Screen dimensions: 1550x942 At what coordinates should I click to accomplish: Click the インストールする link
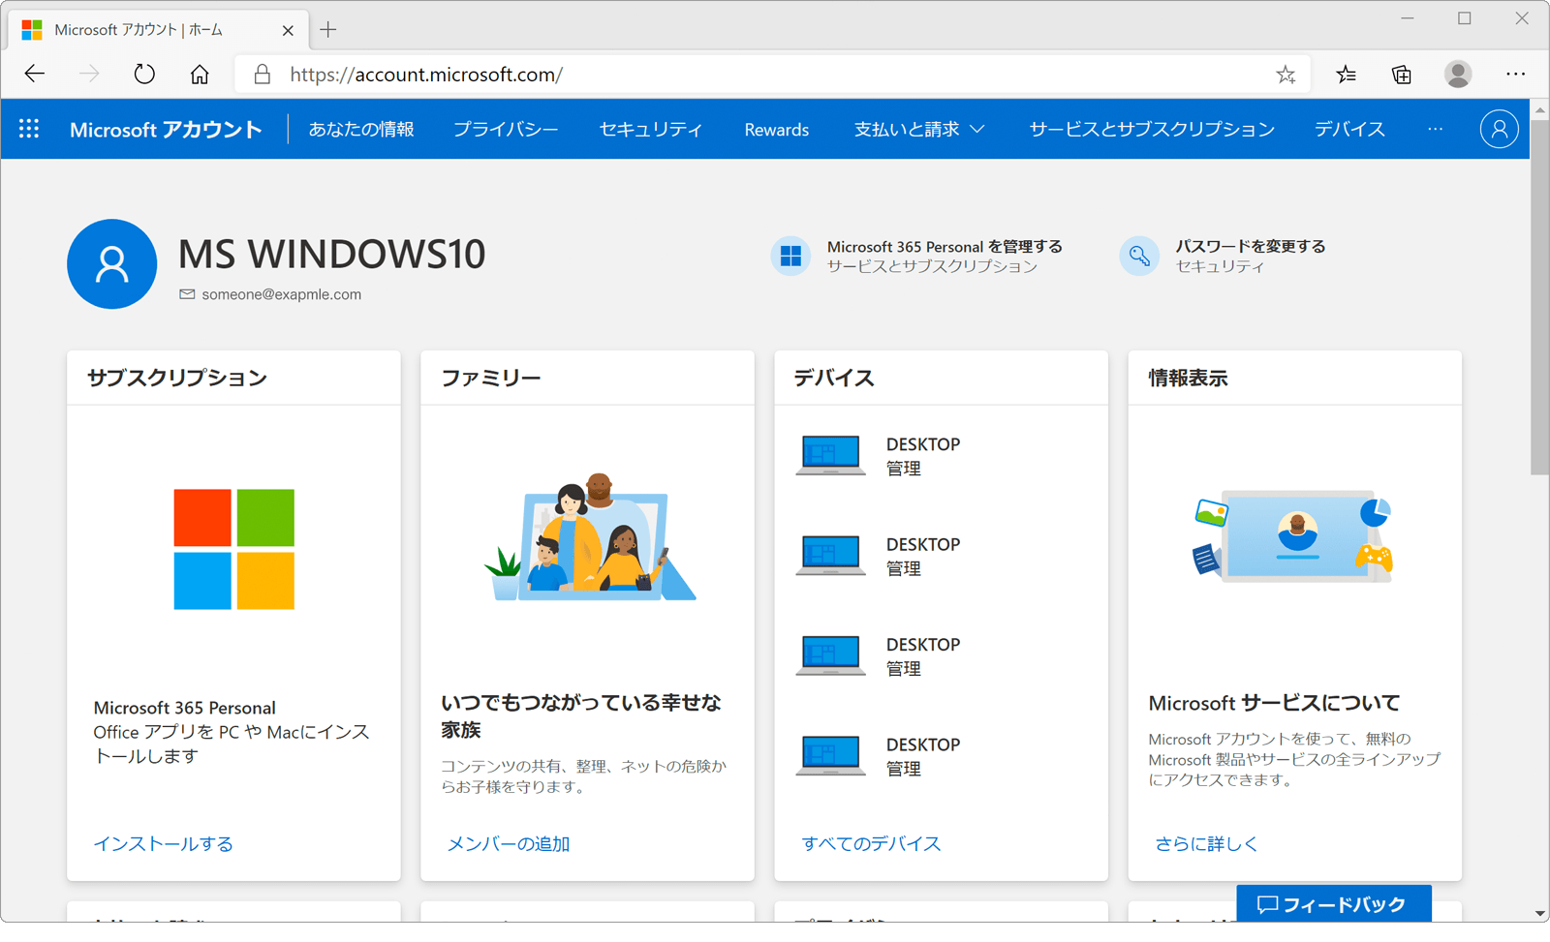[164, 844]
